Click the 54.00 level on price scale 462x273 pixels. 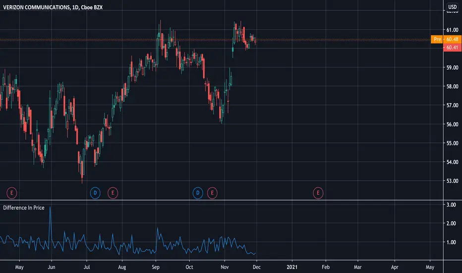[452, 162]
